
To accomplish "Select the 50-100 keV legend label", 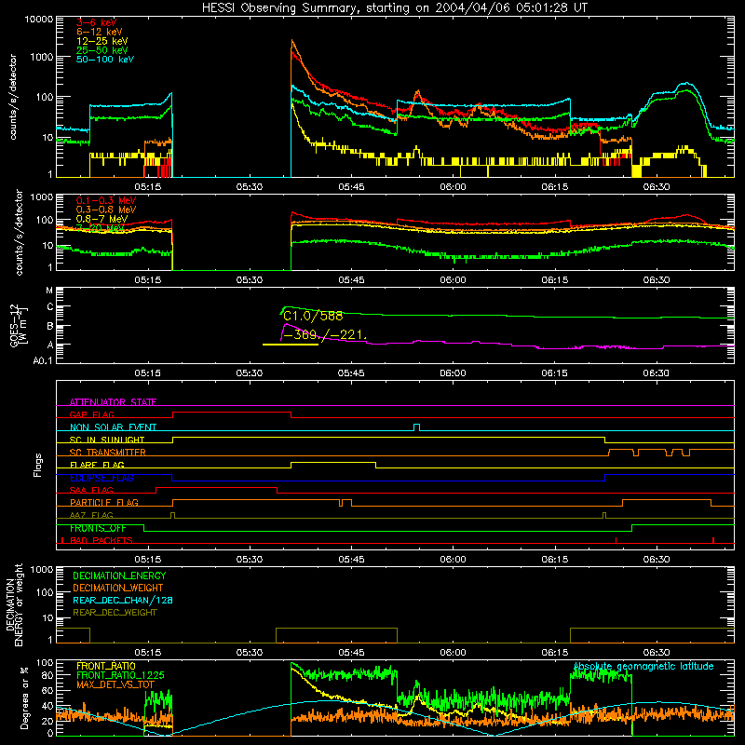I will [105, 60].
